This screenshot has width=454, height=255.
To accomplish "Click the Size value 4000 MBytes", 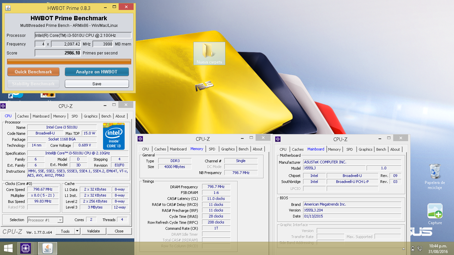I will click(x=174, y=167).
